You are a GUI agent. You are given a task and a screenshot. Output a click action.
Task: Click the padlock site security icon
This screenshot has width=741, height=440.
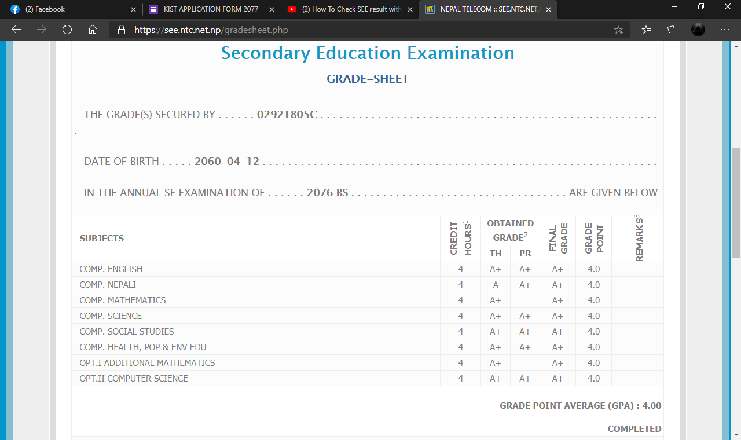tap(121, 30)
